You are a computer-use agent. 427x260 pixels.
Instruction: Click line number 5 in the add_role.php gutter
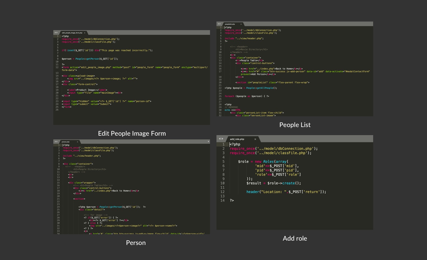[x=223, y=162]
